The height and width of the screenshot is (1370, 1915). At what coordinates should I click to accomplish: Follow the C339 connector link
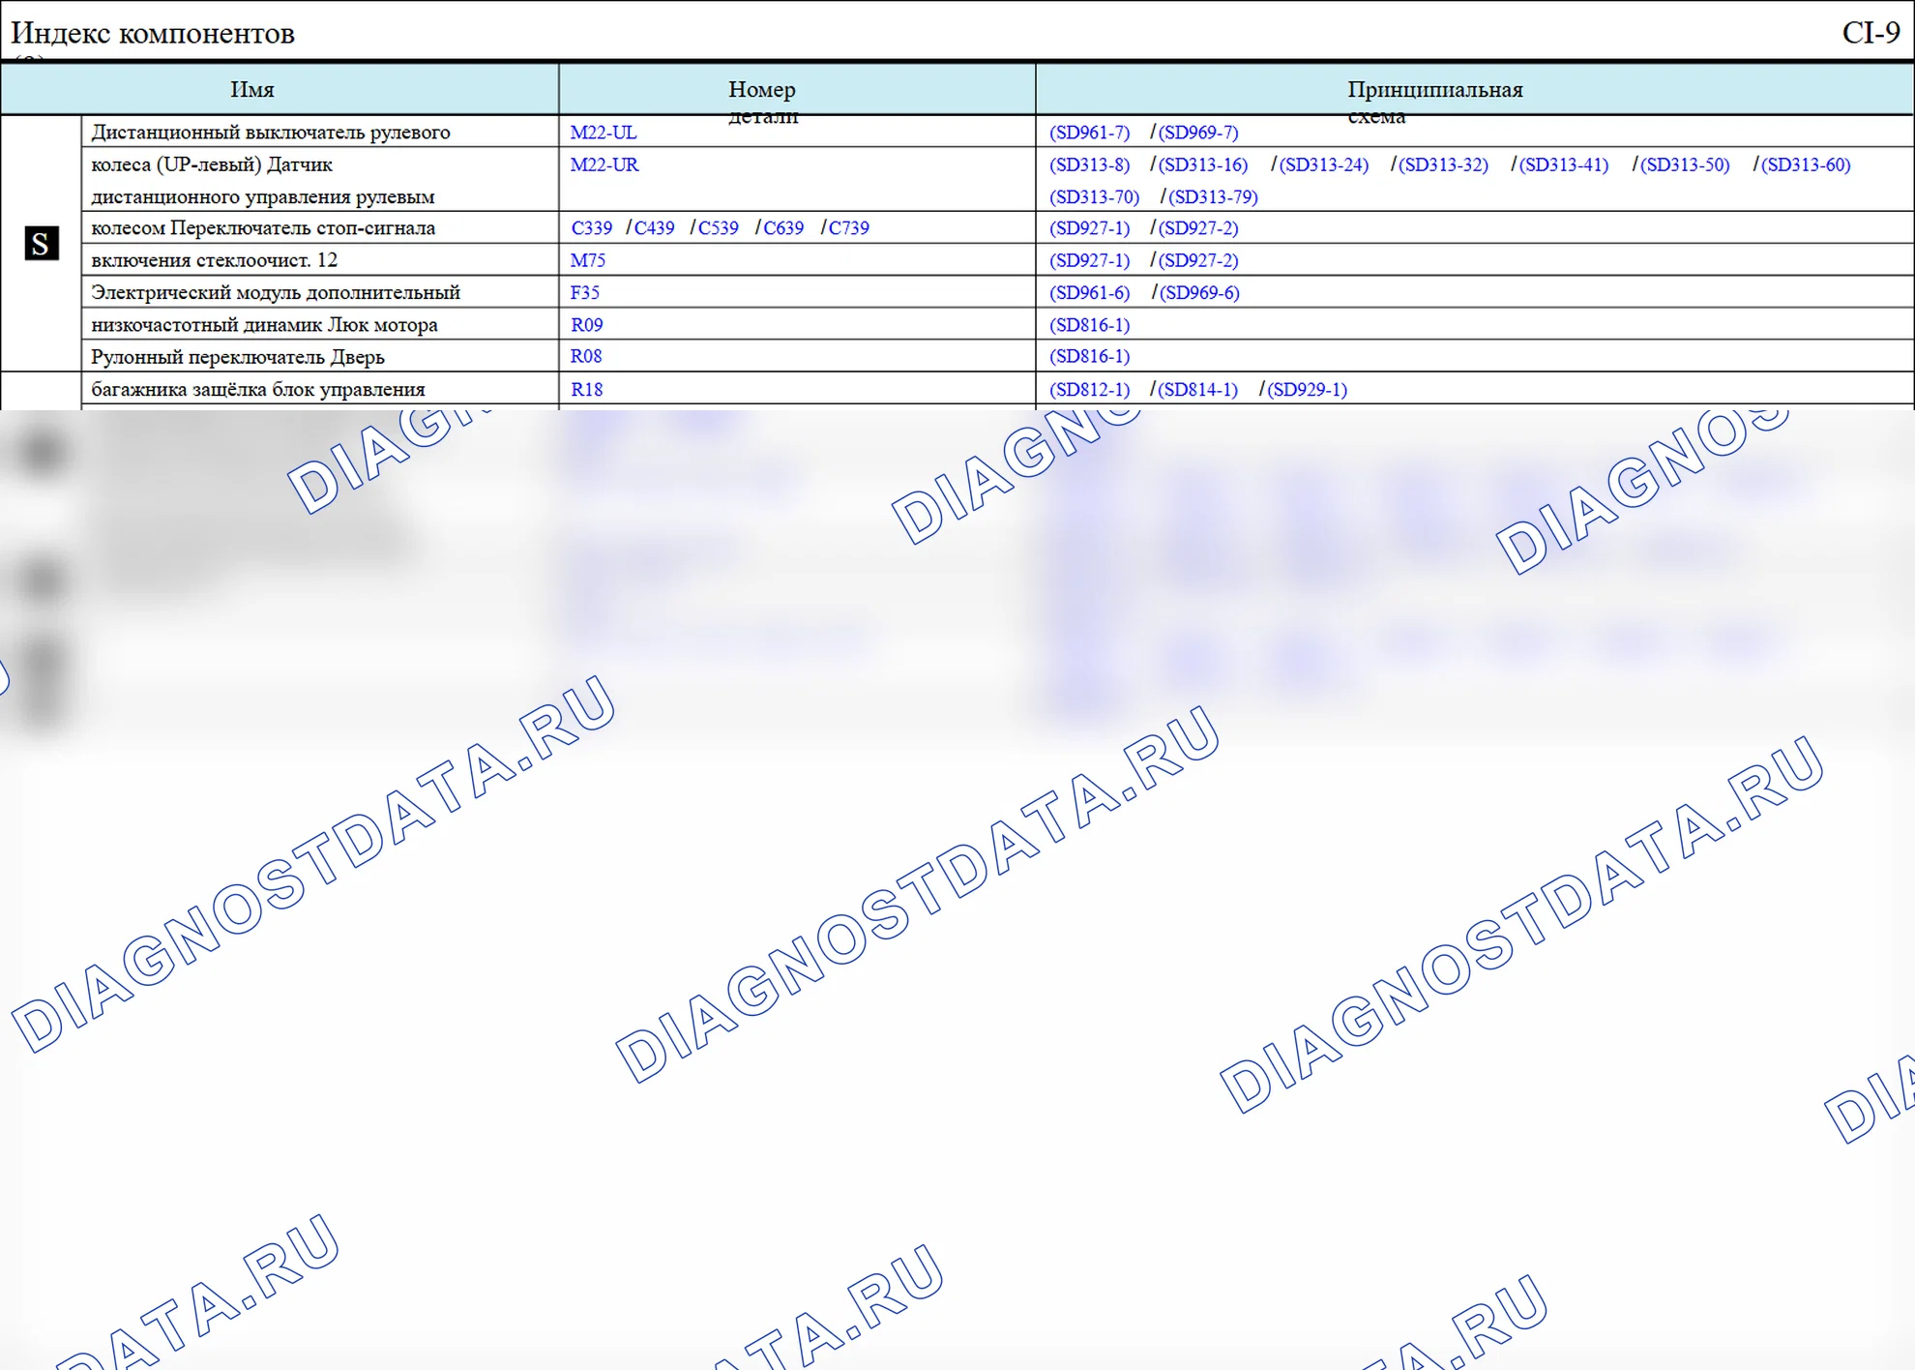click(x=592, y=227)
